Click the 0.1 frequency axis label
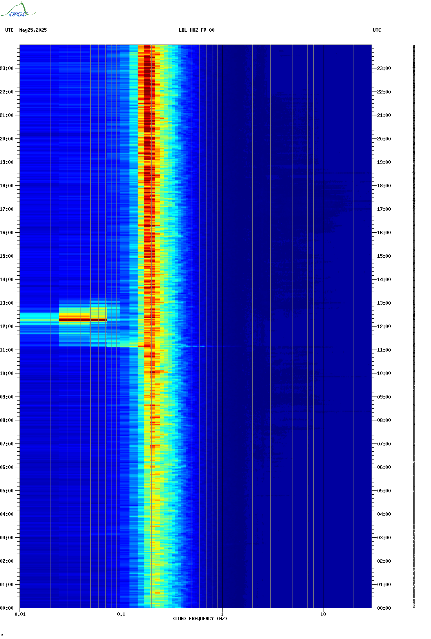 (121, 614)
